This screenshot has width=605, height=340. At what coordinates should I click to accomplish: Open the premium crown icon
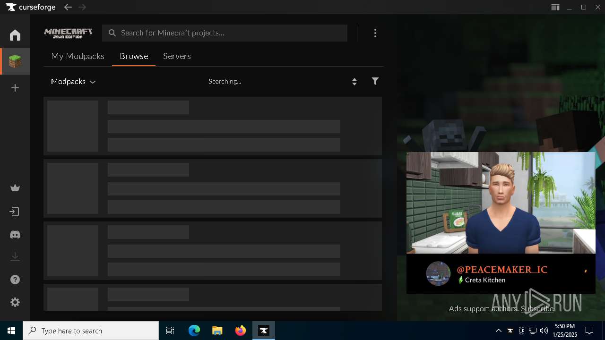pyautogui.click(x=15, y=188)
